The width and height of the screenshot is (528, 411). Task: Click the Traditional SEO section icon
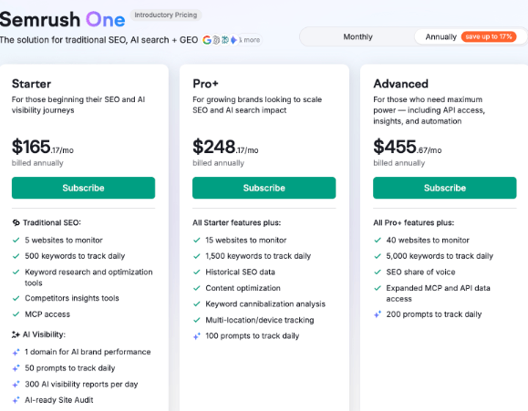coord(16,222)
